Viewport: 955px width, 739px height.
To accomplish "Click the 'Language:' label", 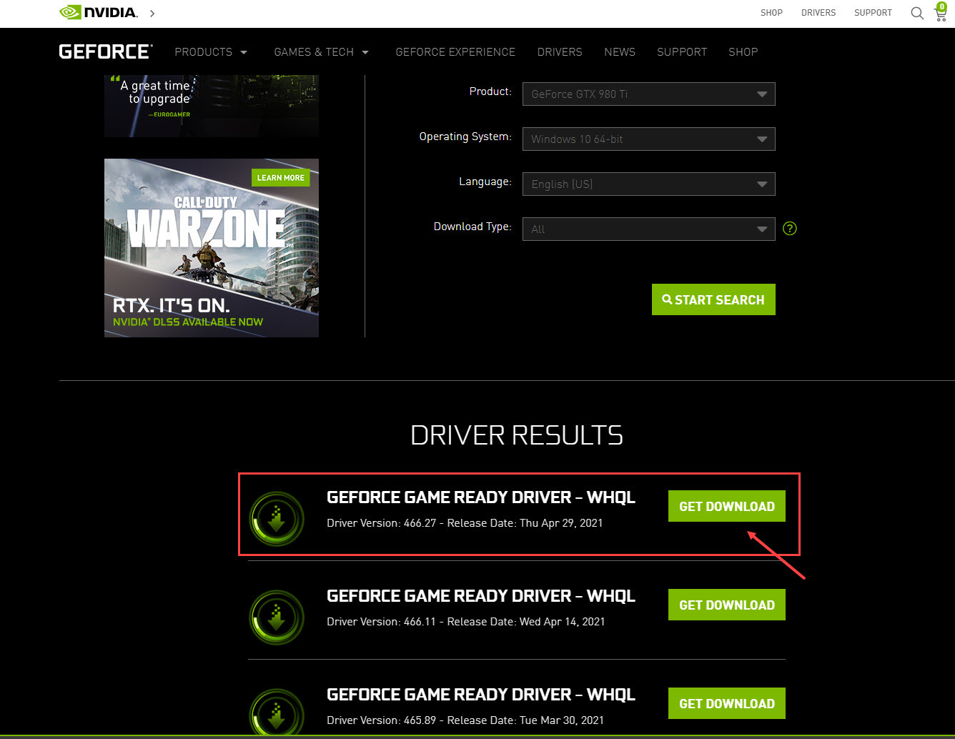I will point(485,182).
